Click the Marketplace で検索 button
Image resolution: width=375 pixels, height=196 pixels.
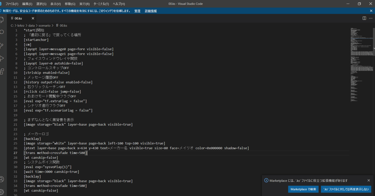[x=303, y=189]
